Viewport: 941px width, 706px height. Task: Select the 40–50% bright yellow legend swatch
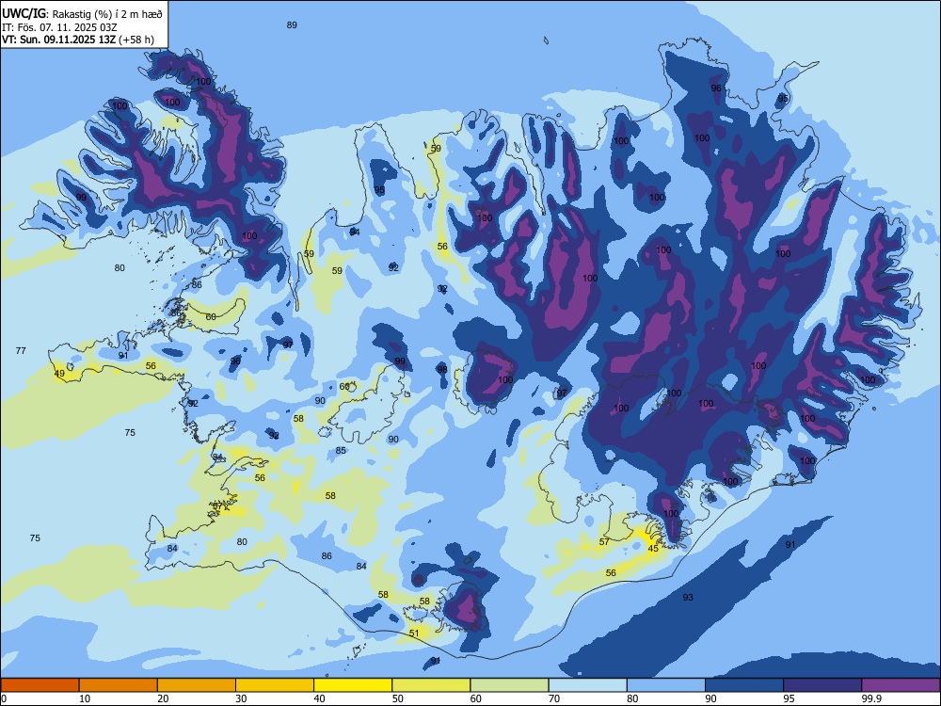(353, 685)
